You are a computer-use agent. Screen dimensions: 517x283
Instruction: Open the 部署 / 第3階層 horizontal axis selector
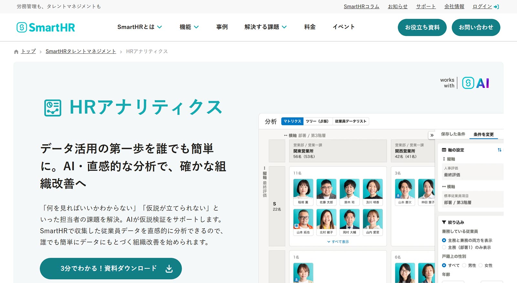(473, 199)
